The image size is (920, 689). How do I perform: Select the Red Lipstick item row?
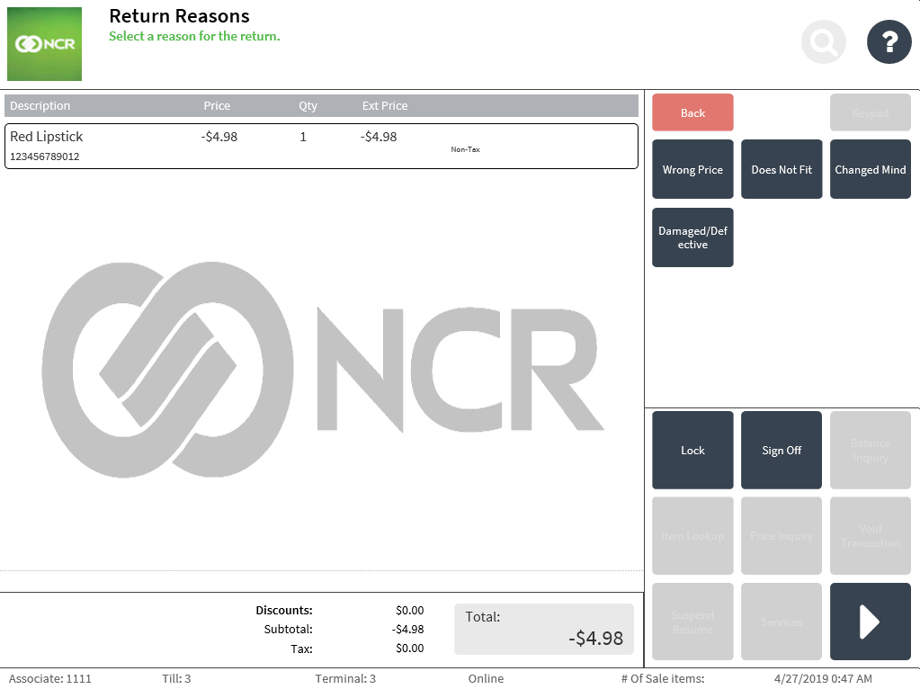click(321, 146)
